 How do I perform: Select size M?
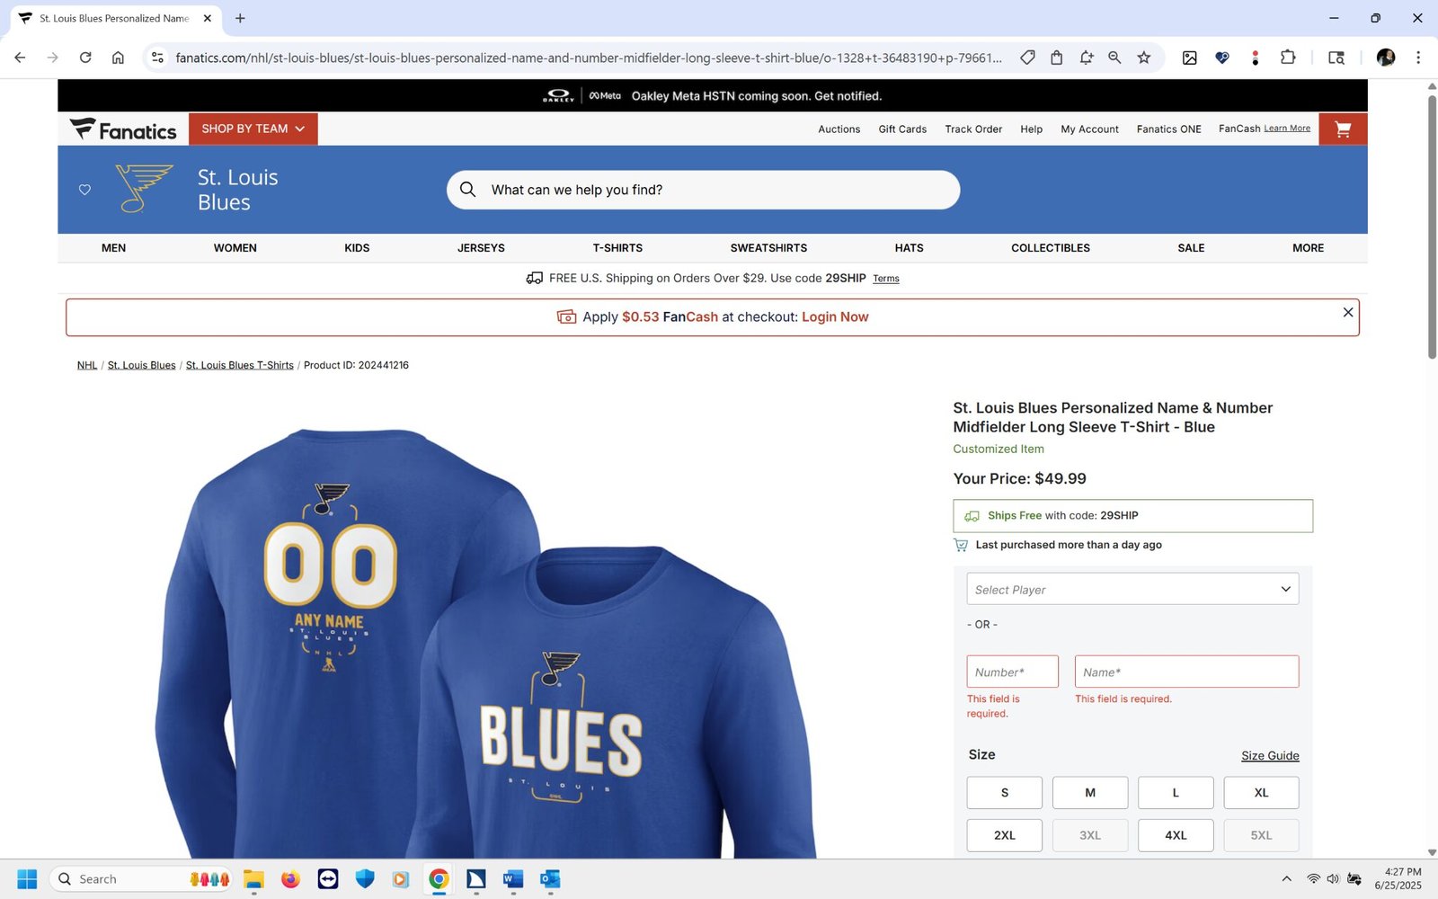click(x=1090, y=793)
